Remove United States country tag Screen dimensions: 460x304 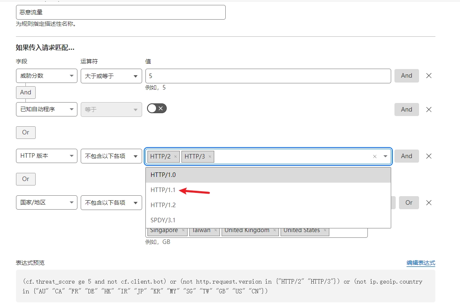(325, 230)
